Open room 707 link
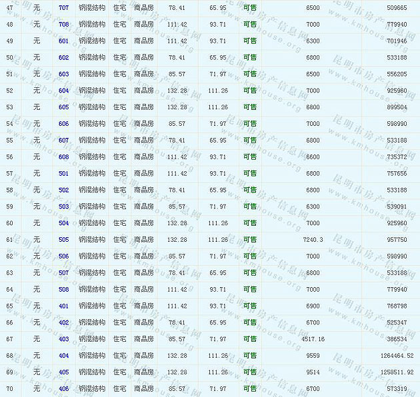 [x=63, y=7]
